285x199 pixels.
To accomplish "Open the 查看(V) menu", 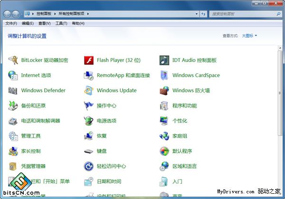I will 45,23.
